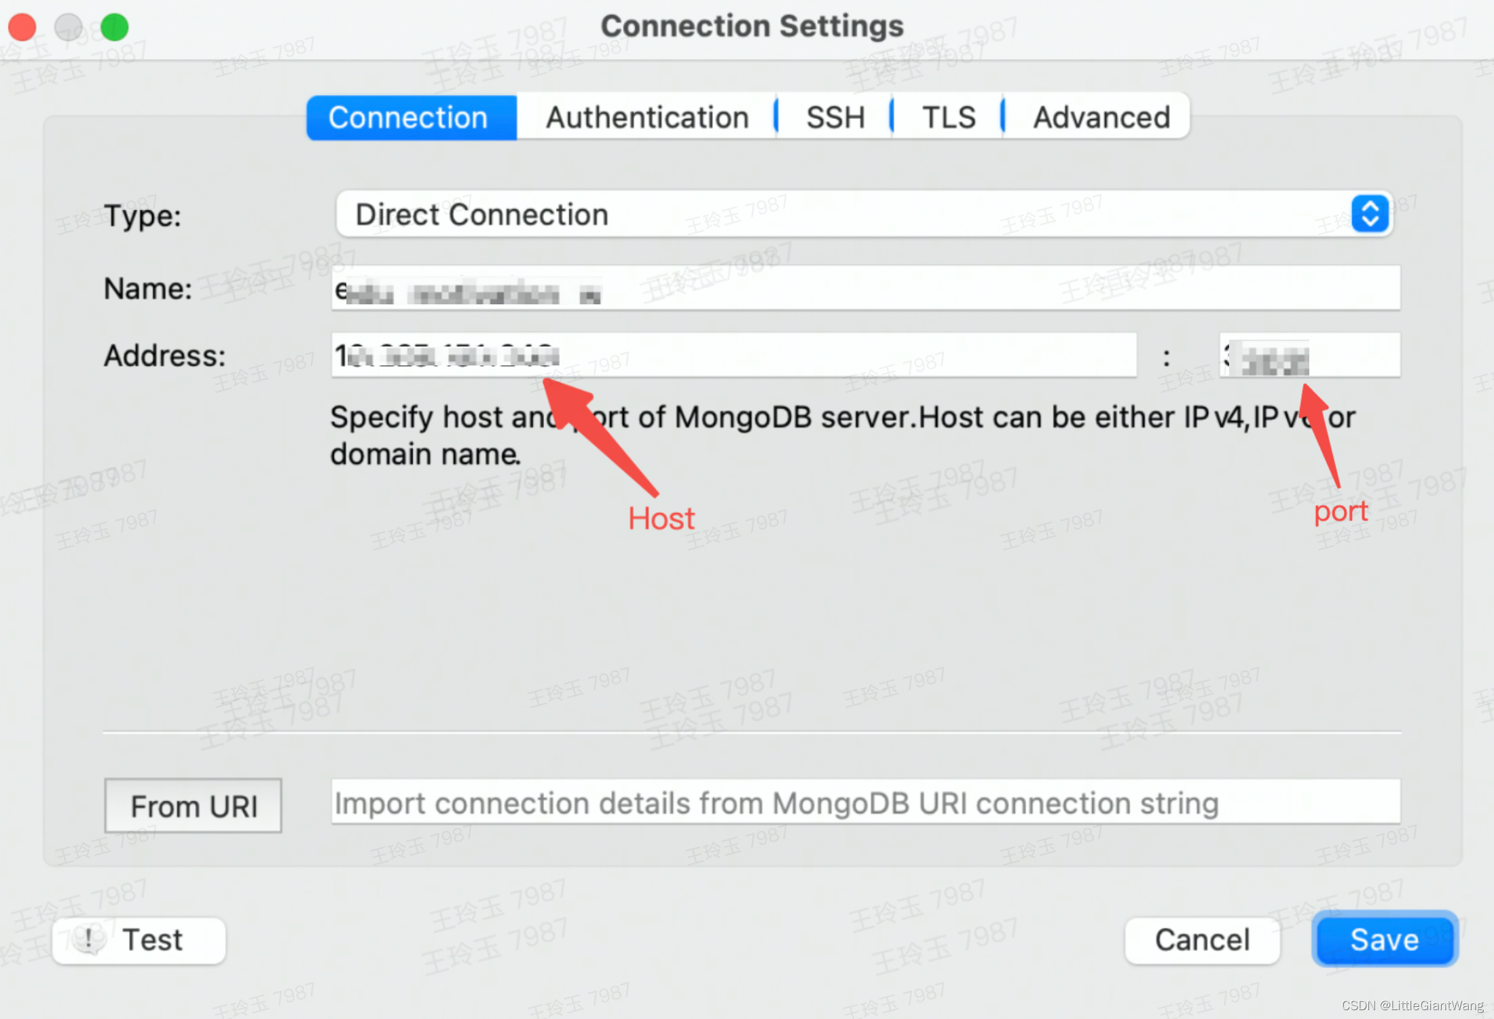
Task: Cancel the Connection Settings dialog
Action: 1202,940
